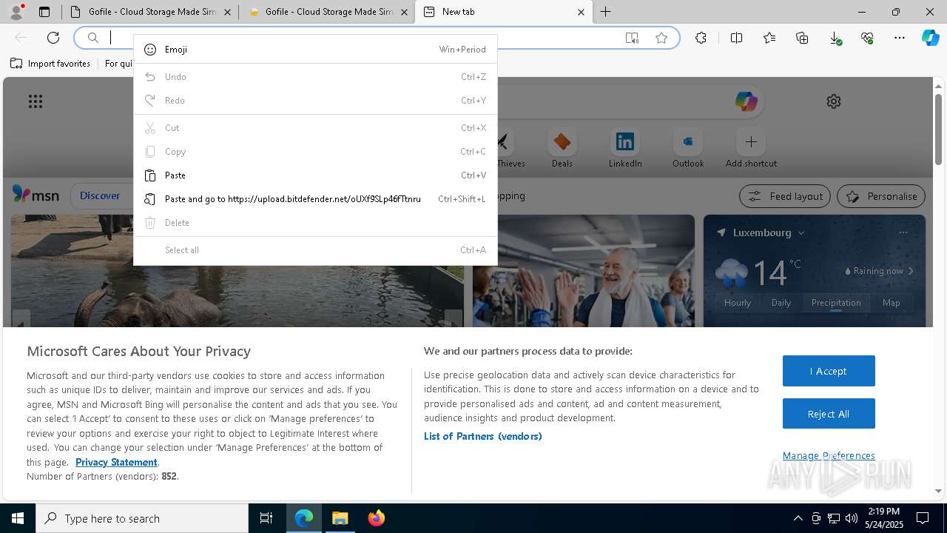Screen dimensions: 947x533
Task: Click I Accept on privacy banner
Action: click(x=829, y=371)
